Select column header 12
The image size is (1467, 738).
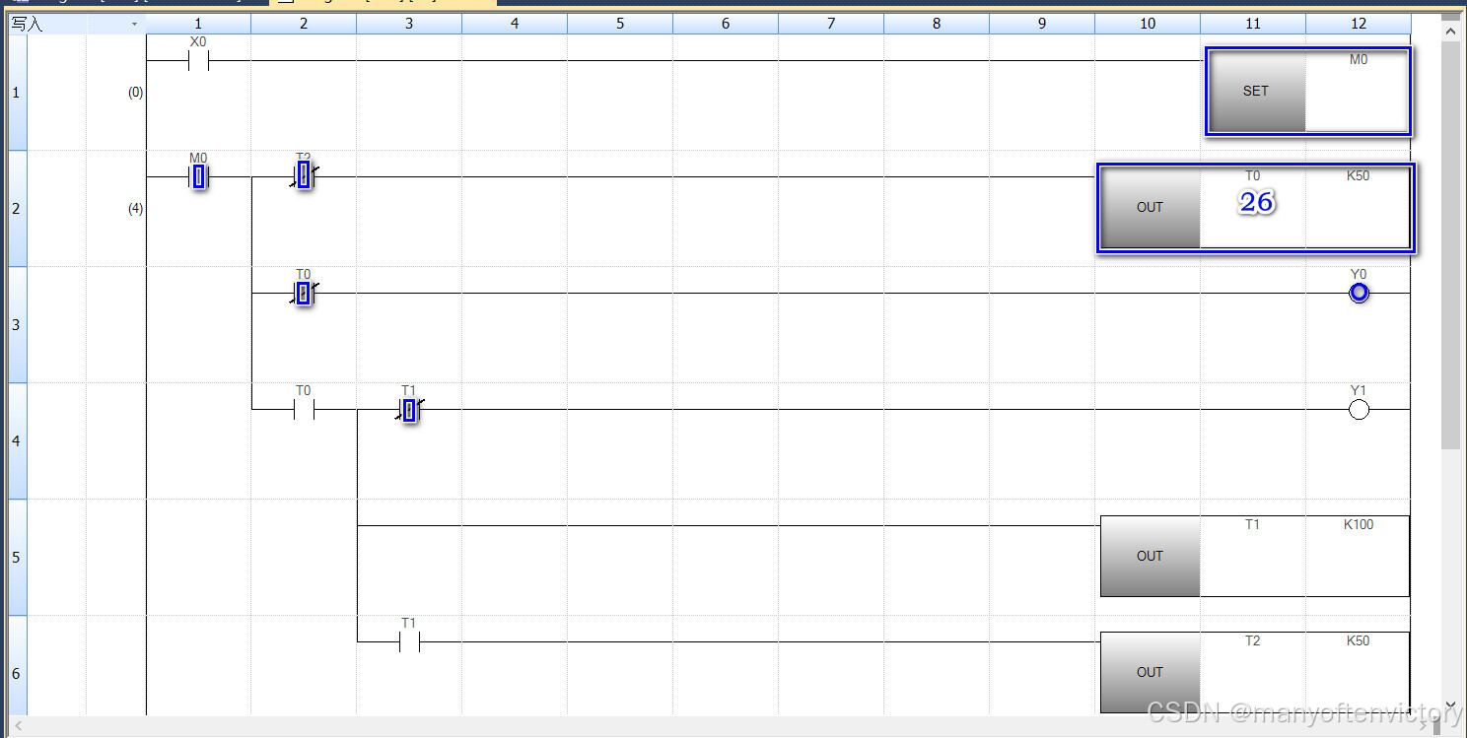[1359, 24]
